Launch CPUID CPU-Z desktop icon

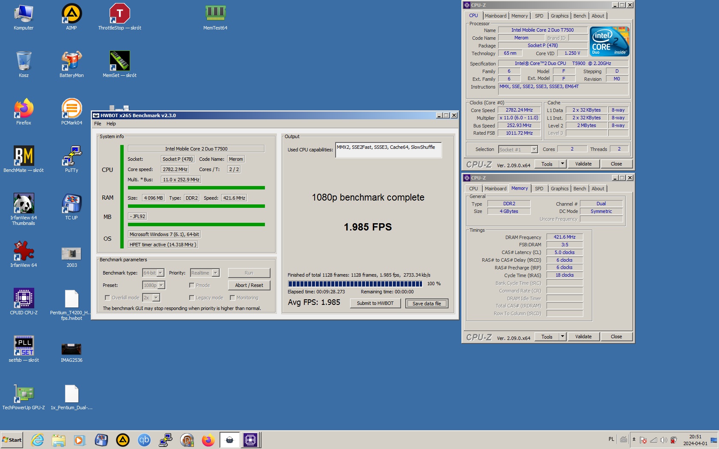tap(24, 302)
